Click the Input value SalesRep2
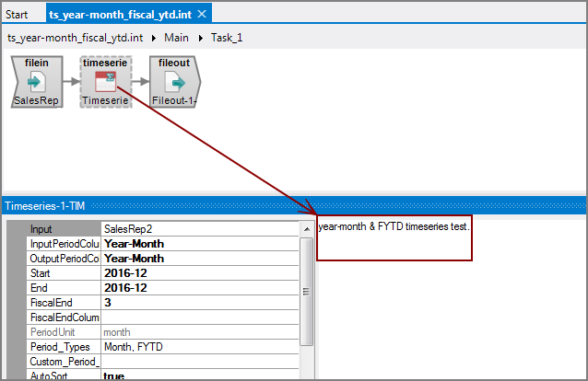The width and height of the screenshot is (588, 381). click(x=200, y=229)
